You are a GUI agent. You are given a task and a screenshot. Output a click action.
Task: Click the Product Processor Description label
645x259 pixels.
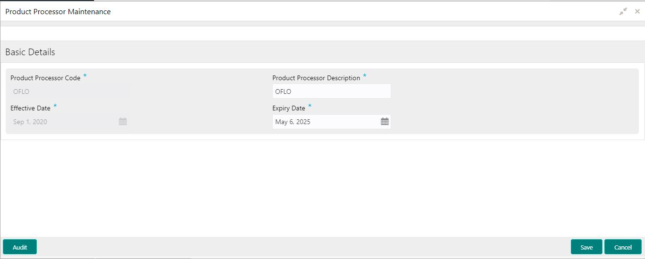[316, 78]
